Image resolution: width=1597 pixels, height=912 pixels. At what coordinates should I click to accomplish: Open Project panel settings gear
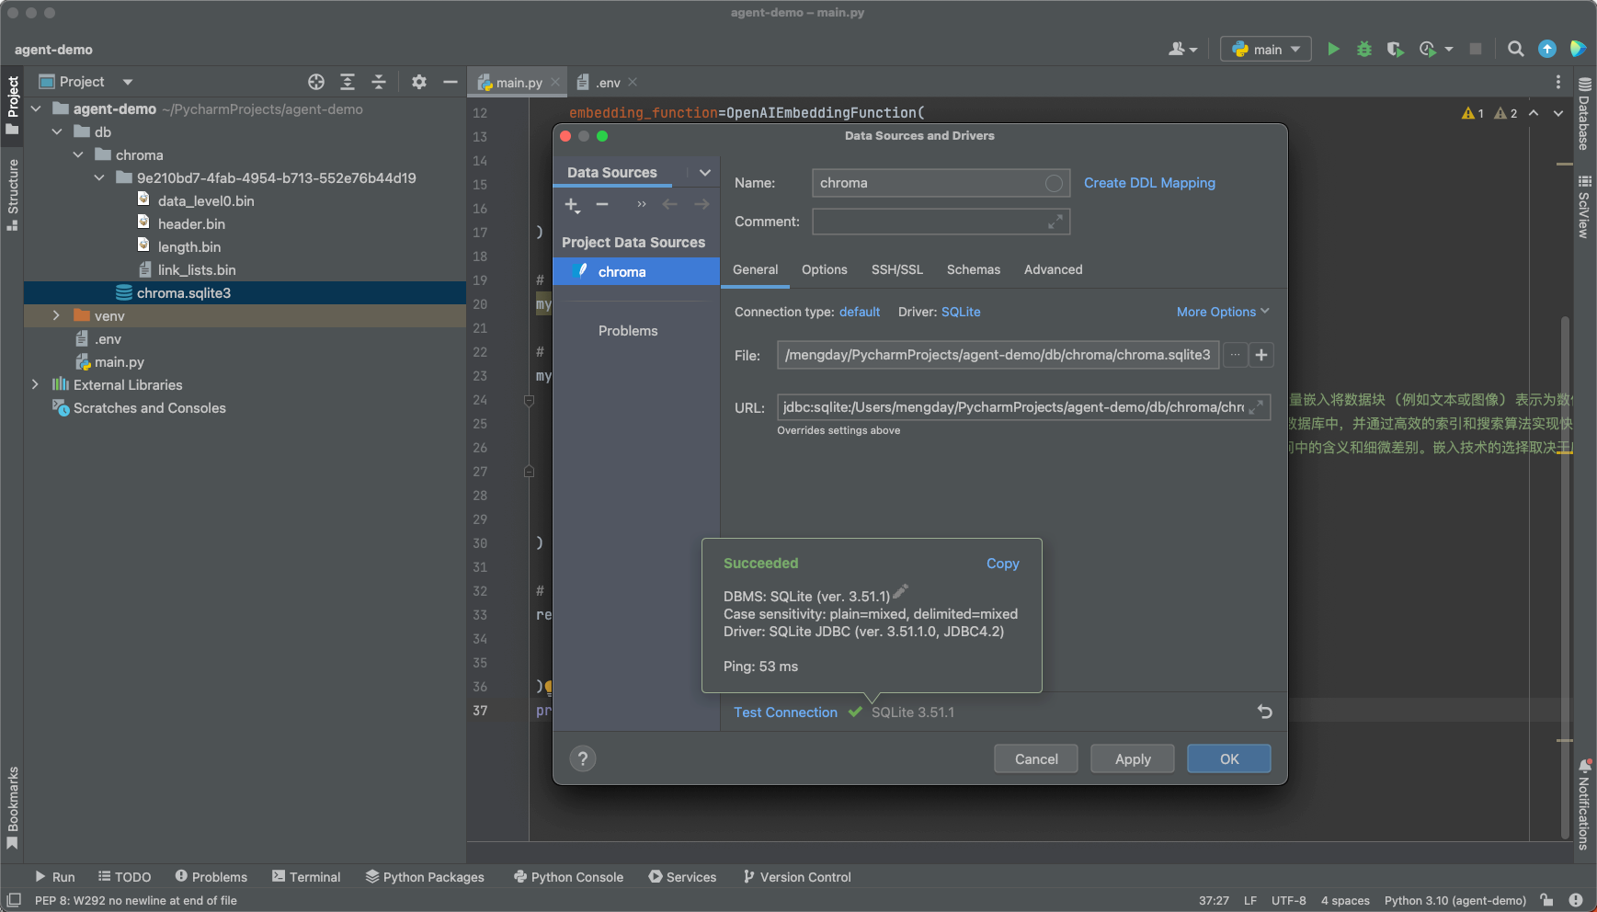tap(419, 82)
